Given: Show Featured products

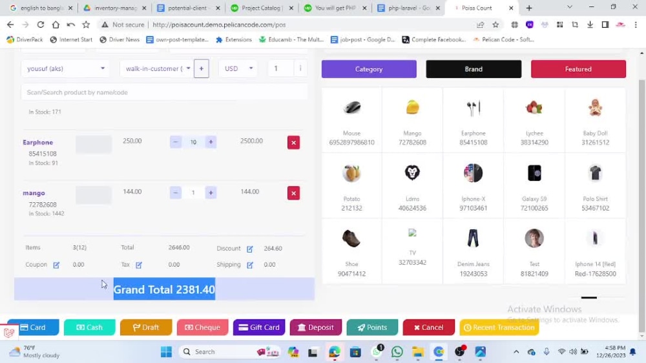Looking at the screenshot, I should [578, 69].
